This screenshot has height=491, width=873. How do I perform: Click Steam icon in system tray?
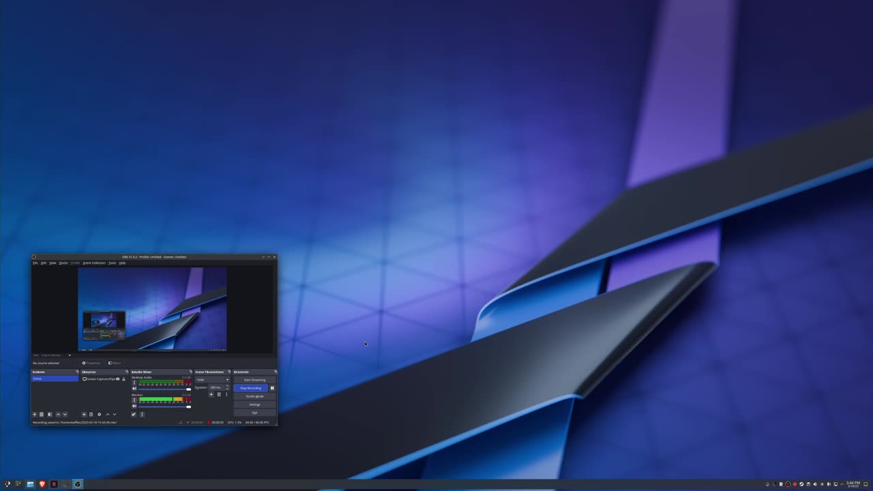click(801, 484)
